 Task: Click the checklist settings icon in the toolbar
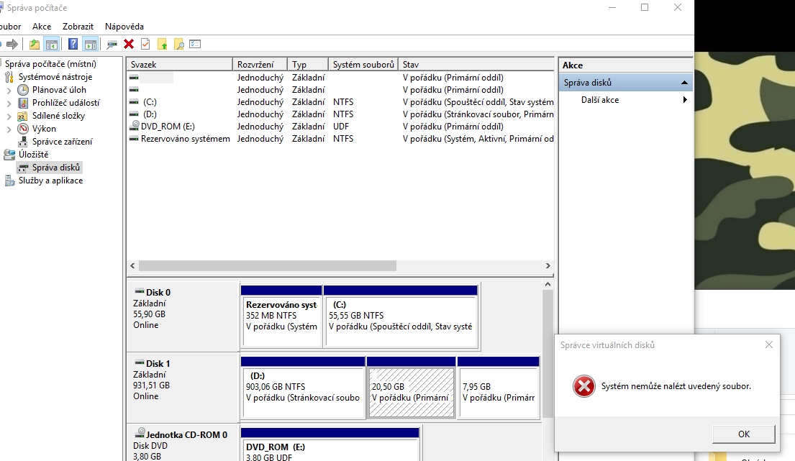point(195,45)
